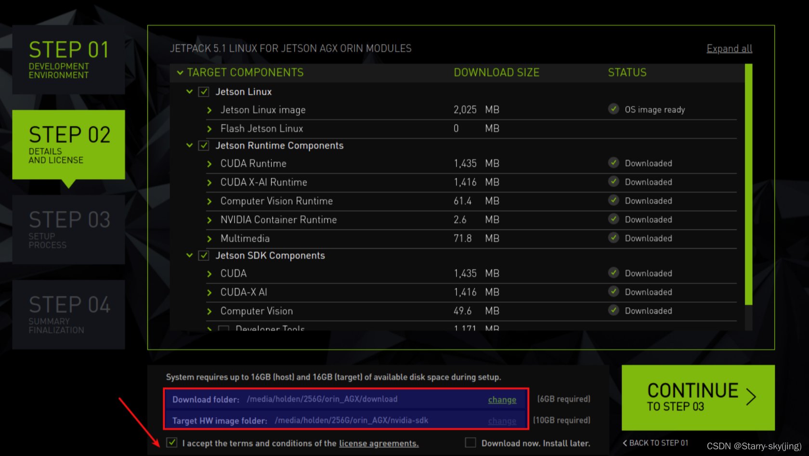809x456 pixels.
Task: Change the Download folder path
Action: (502, 400)
